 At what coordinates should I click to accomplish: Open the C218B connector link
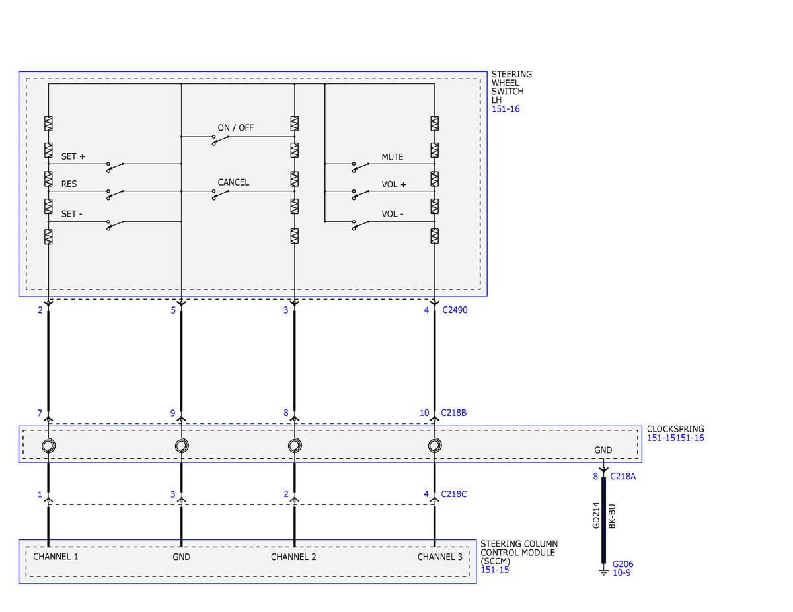[454, 413]
